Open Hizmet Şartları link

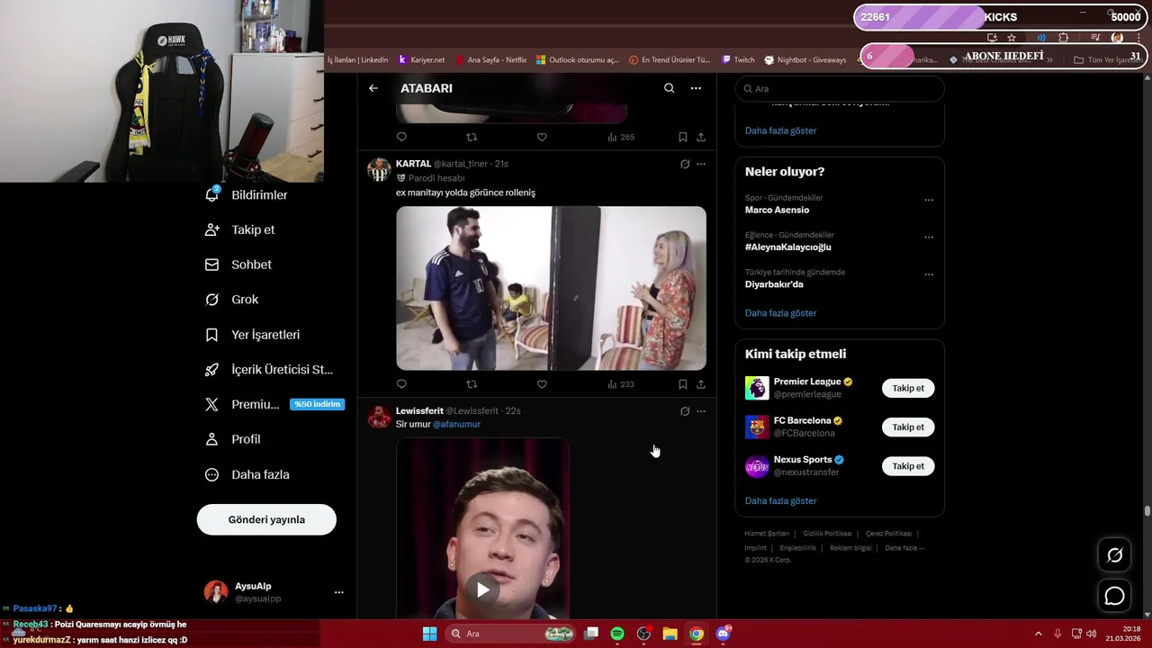tap(767, 534)
